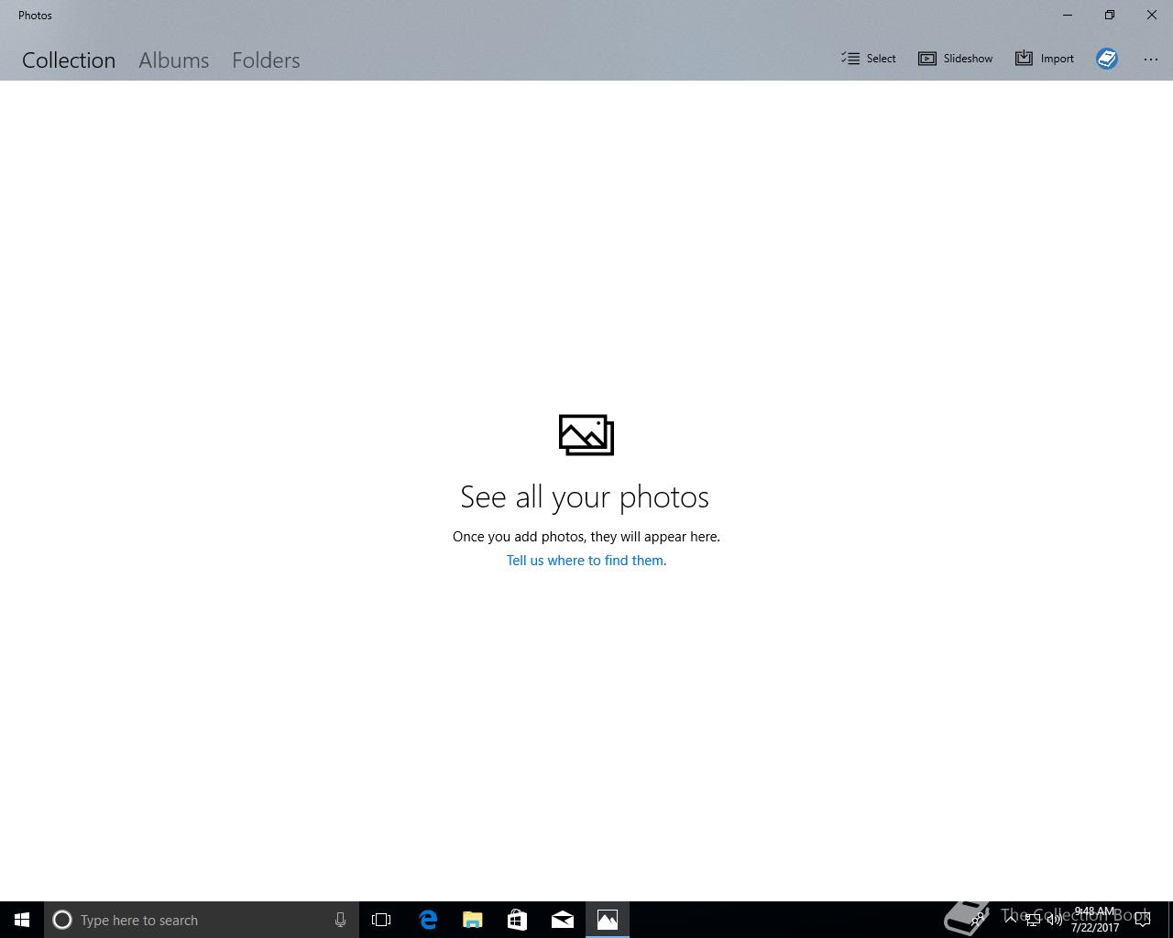Screen dimensions: 1173x938
Task: Click the People icon in the system tray
Action: point(979,918)
